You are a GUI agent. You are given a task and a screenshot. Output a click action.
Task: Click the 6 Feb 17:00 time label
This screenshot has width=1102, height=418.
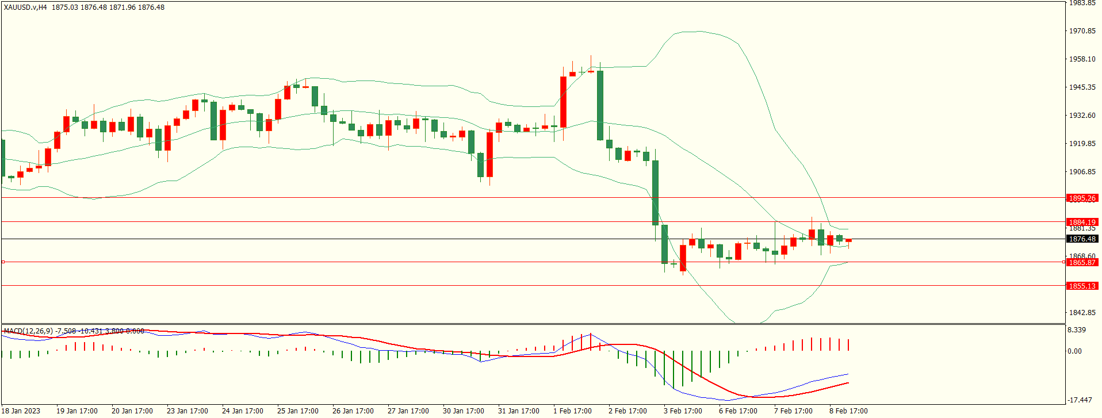pos(738,411)
